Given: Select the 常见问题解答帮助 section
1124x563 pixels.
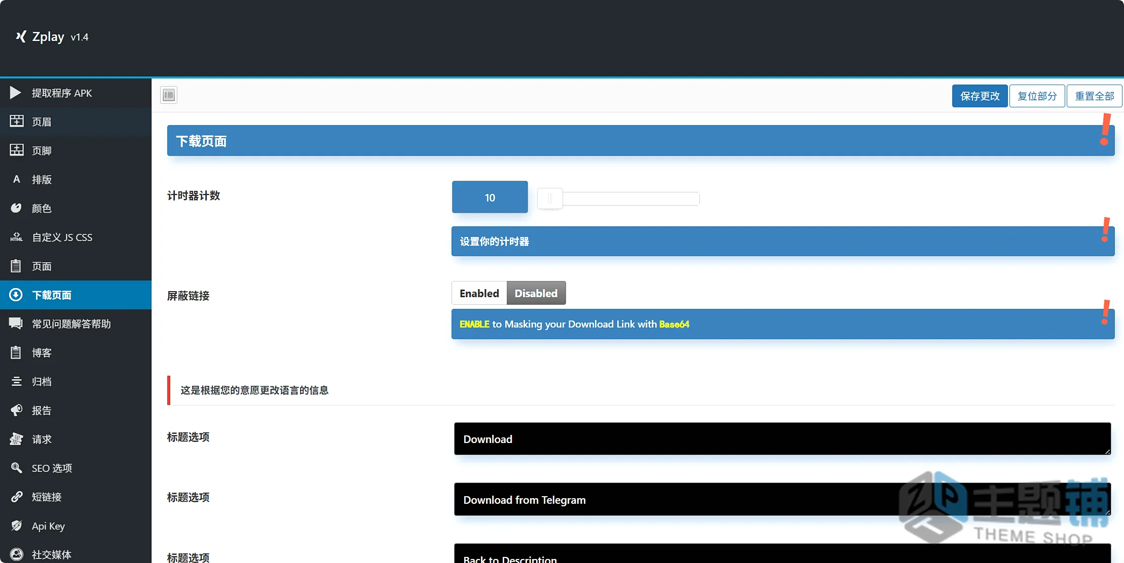Looking at the screenshot, I should click(76, 324).
